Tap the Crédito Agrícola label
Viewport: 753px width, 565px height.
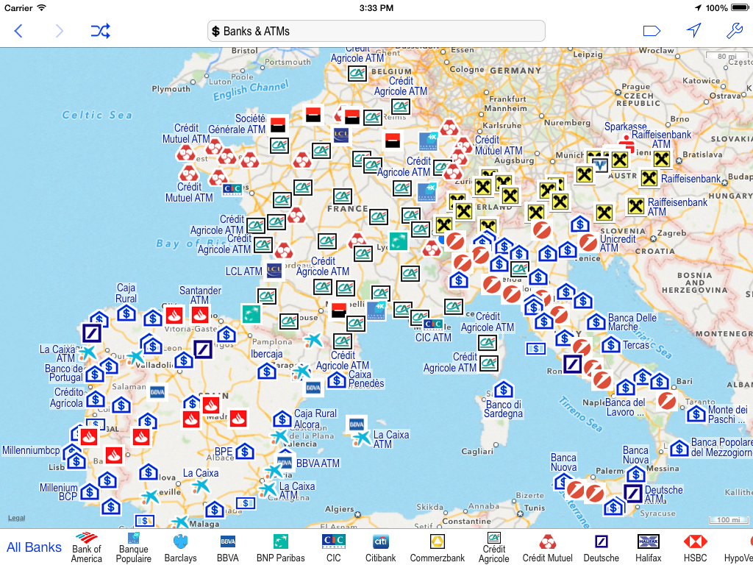tap(68, 398)
